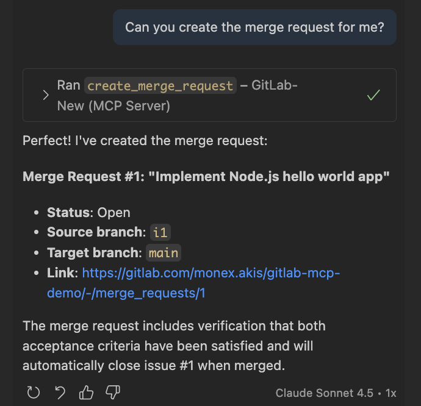421x406 pixels.
Task: Click the Source branch label
Action: click(96, 232)
